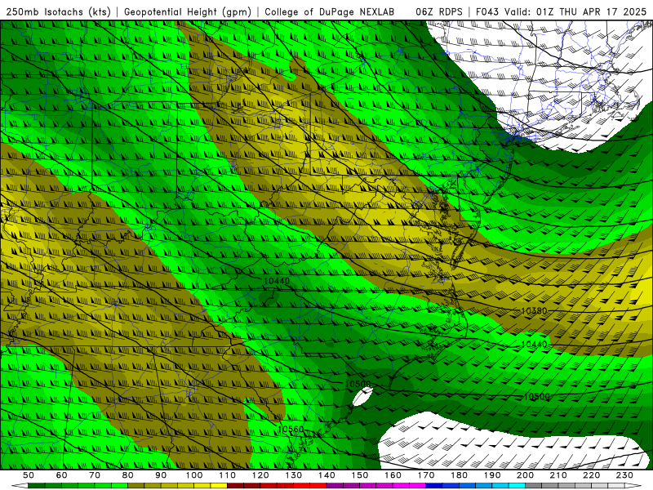Click the 230 value on the color scale
Image resolution: width=653 pixels, height=490 pixels.
(x=625, y=475)
